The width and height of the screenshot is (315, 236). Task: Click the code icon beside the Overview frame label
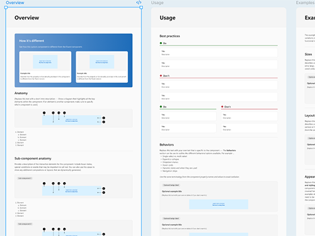click(x=139, y=3)
